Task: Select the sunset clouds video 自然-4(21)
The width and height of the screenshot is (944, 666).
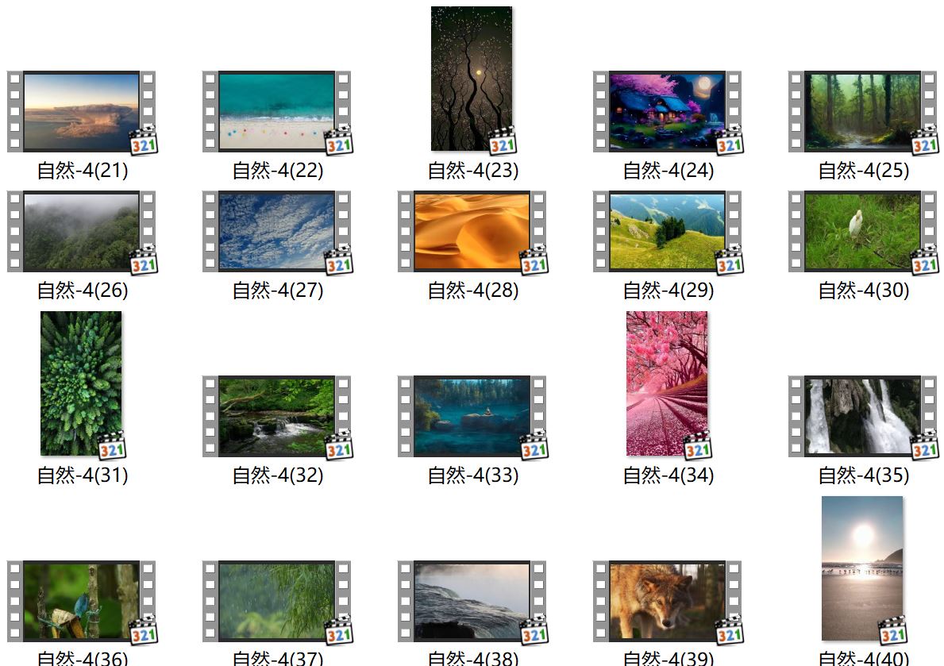Action: pyautogui.click(x=81, y=112)
